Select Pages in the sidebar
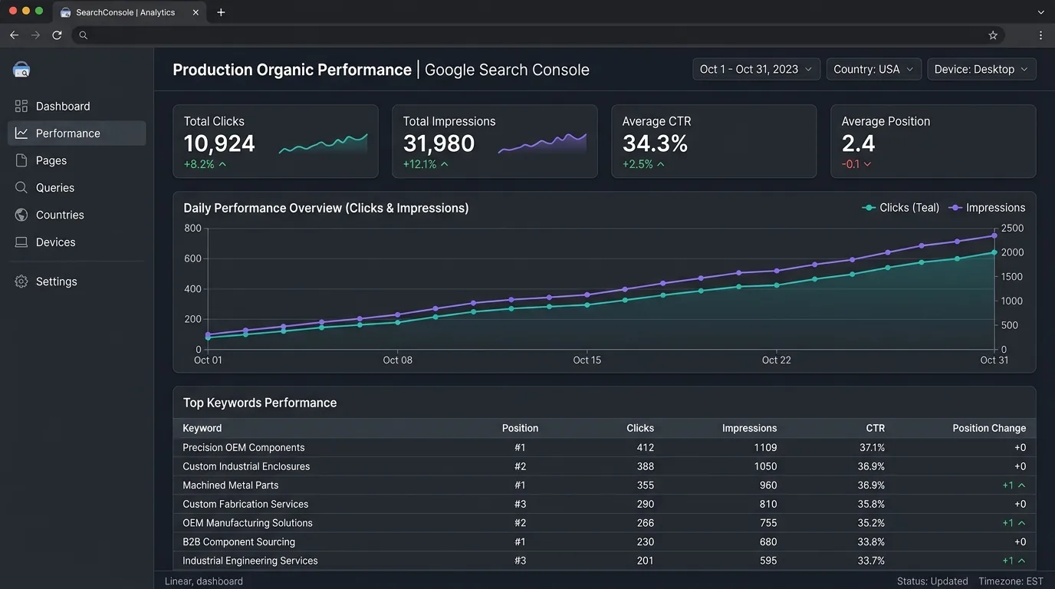The width and height of the screenshot is (1055, 589). pos(77,161)
